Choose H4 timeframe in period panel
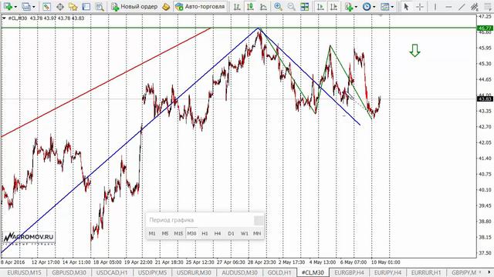 coord(218,233)
